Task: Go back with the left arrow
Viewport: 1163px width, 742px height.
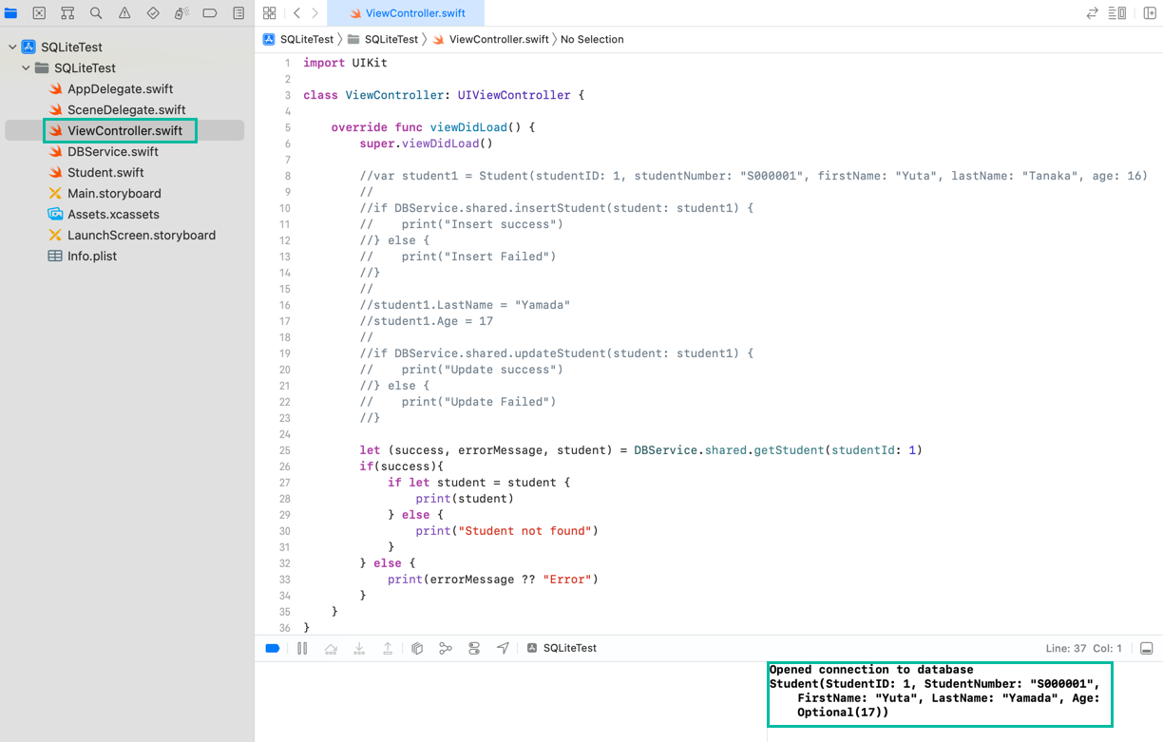Action: (296, 13)
